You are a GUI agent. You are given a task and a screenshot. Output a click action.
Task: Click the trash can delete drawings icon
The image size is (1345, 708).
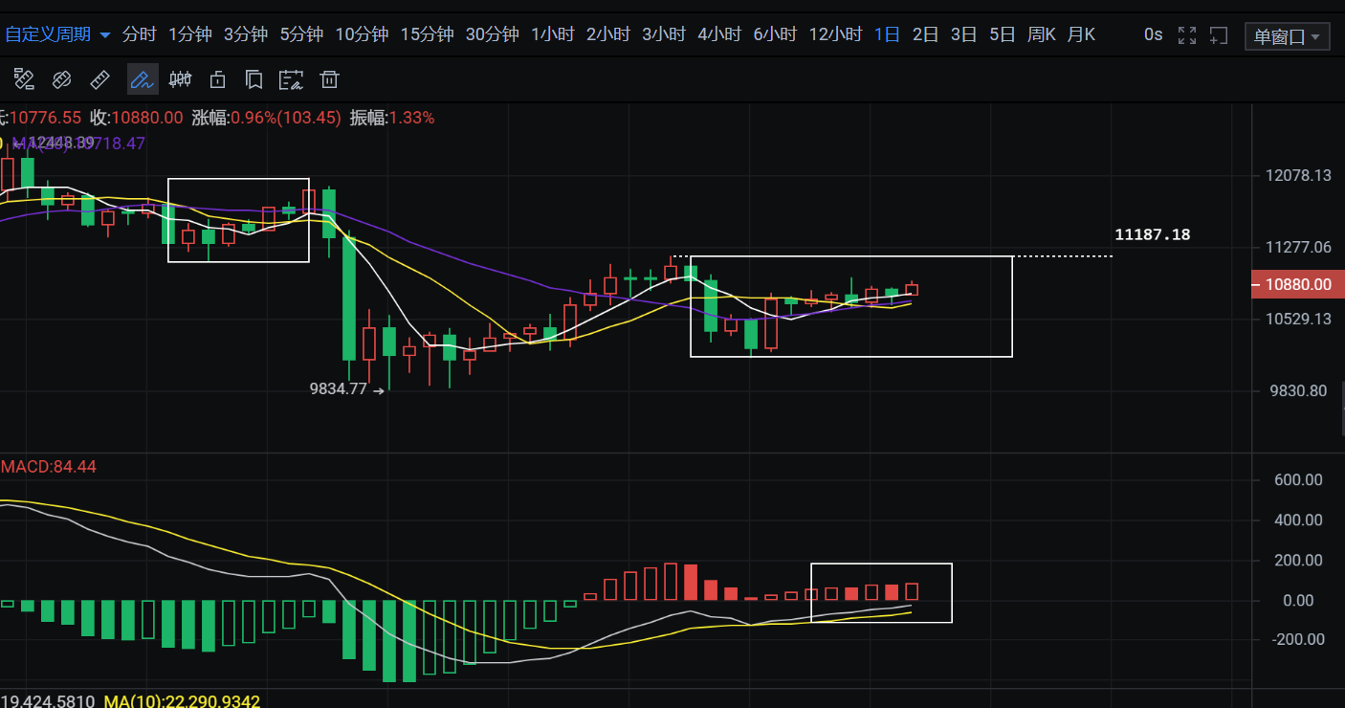(330, 79)
